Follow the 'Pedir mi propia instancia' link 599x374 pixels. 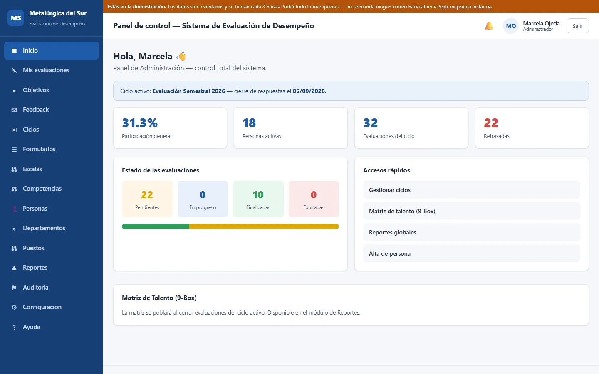(x=464, y=7)
